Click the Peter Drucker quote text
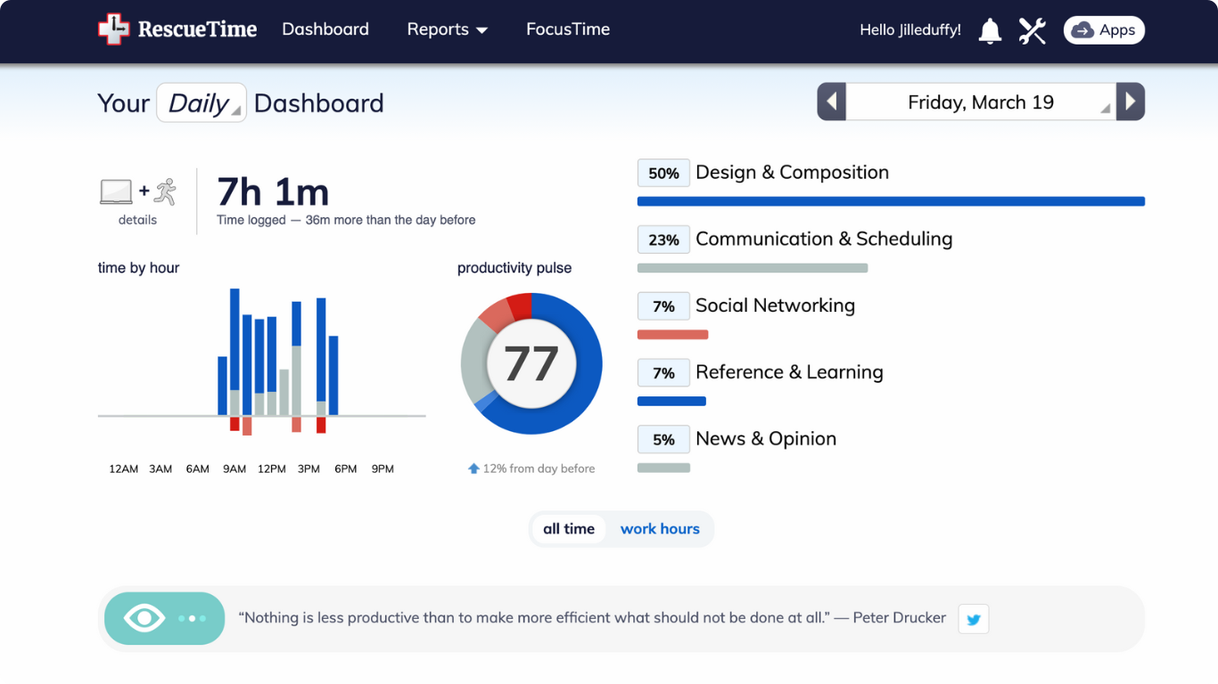 (592, 617)
